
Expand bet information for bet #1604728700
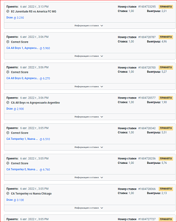(90, 87)
